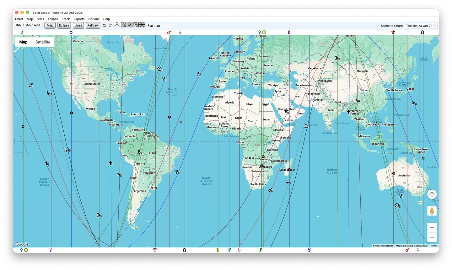Open the Track menu

point(66,19)
